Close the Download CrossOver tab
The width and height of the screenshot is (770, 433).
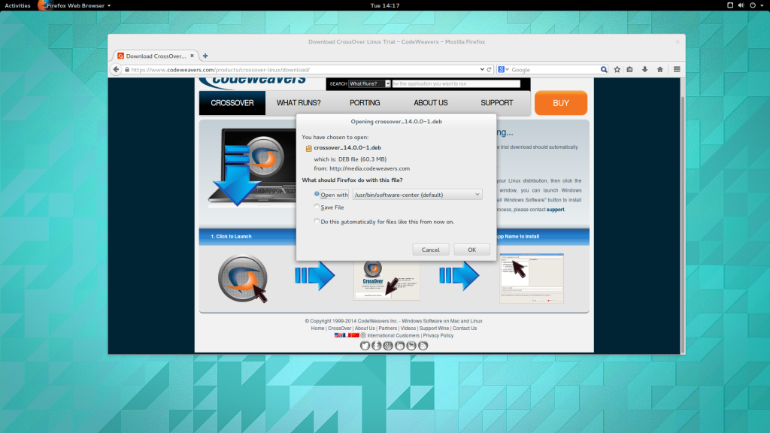tap(192, 56)
